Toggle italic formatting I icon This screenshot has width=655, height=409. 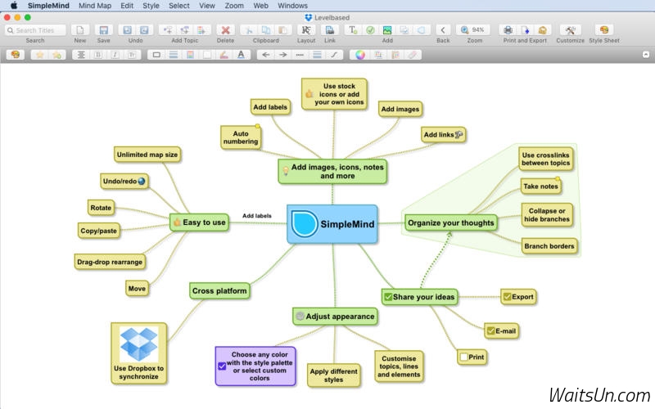[x=115, y=55]
